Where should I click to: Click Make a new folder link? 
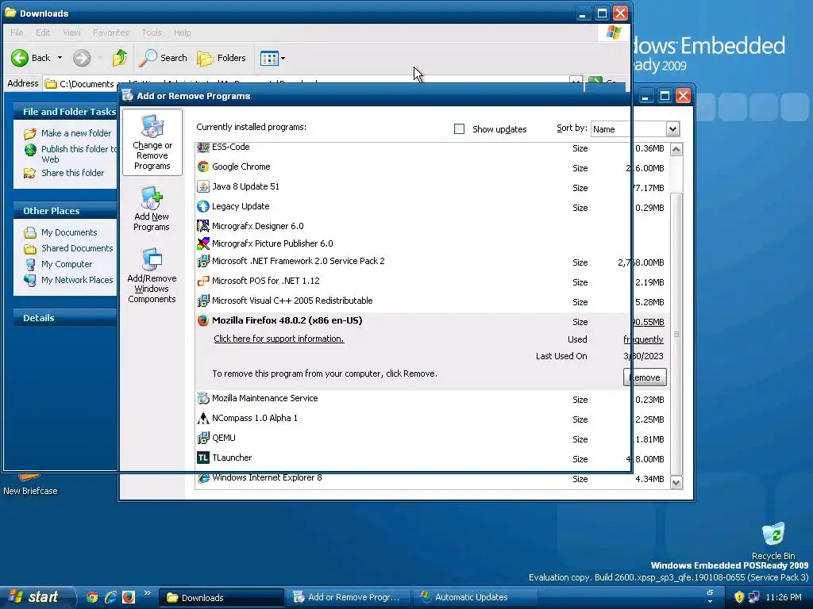point(76,133)
